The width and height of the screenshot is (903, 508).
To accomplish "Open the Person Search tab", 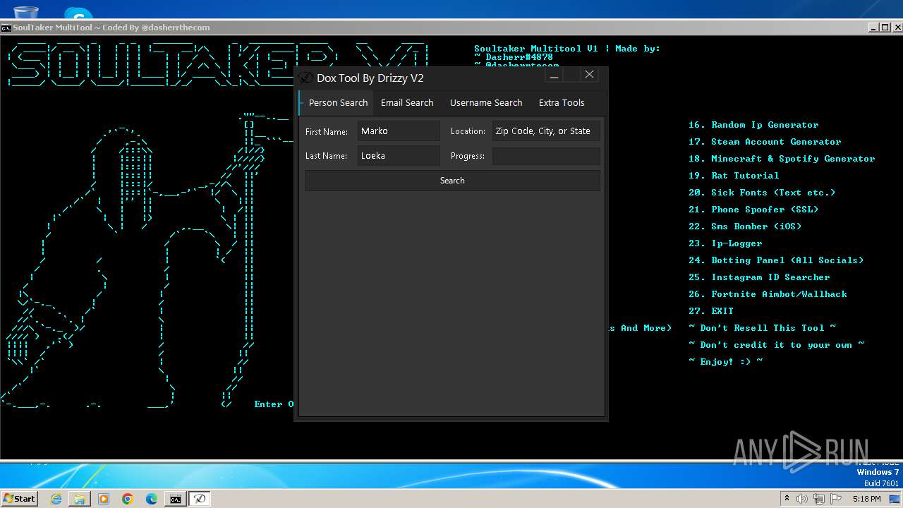I will [x=337, y=102].
